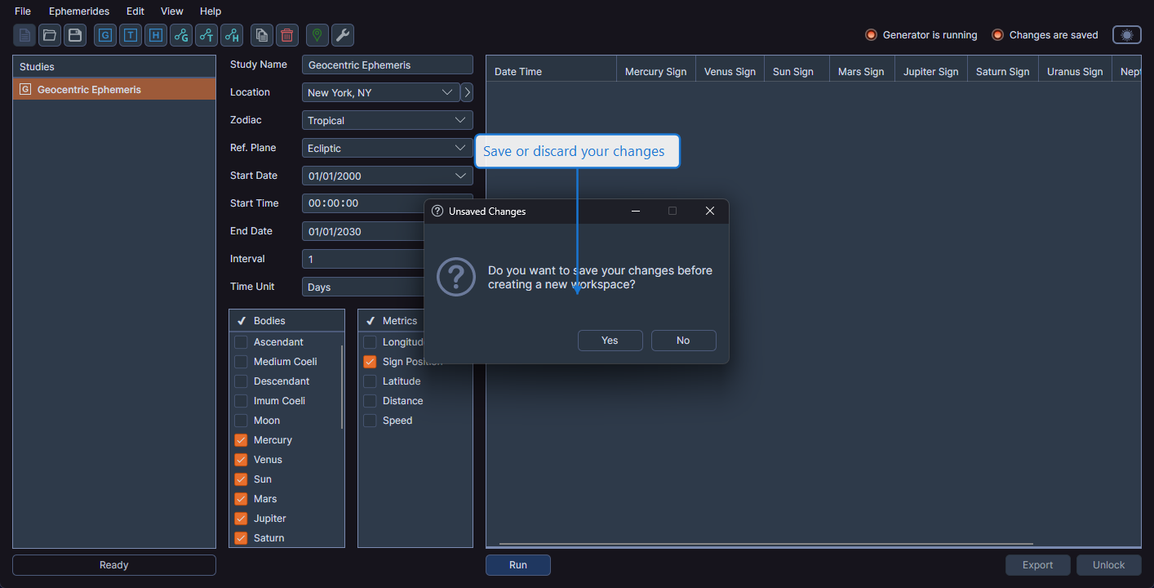
Task: Open the location pin manager icon
Action: pyautogui.click(x=317, y=35)
